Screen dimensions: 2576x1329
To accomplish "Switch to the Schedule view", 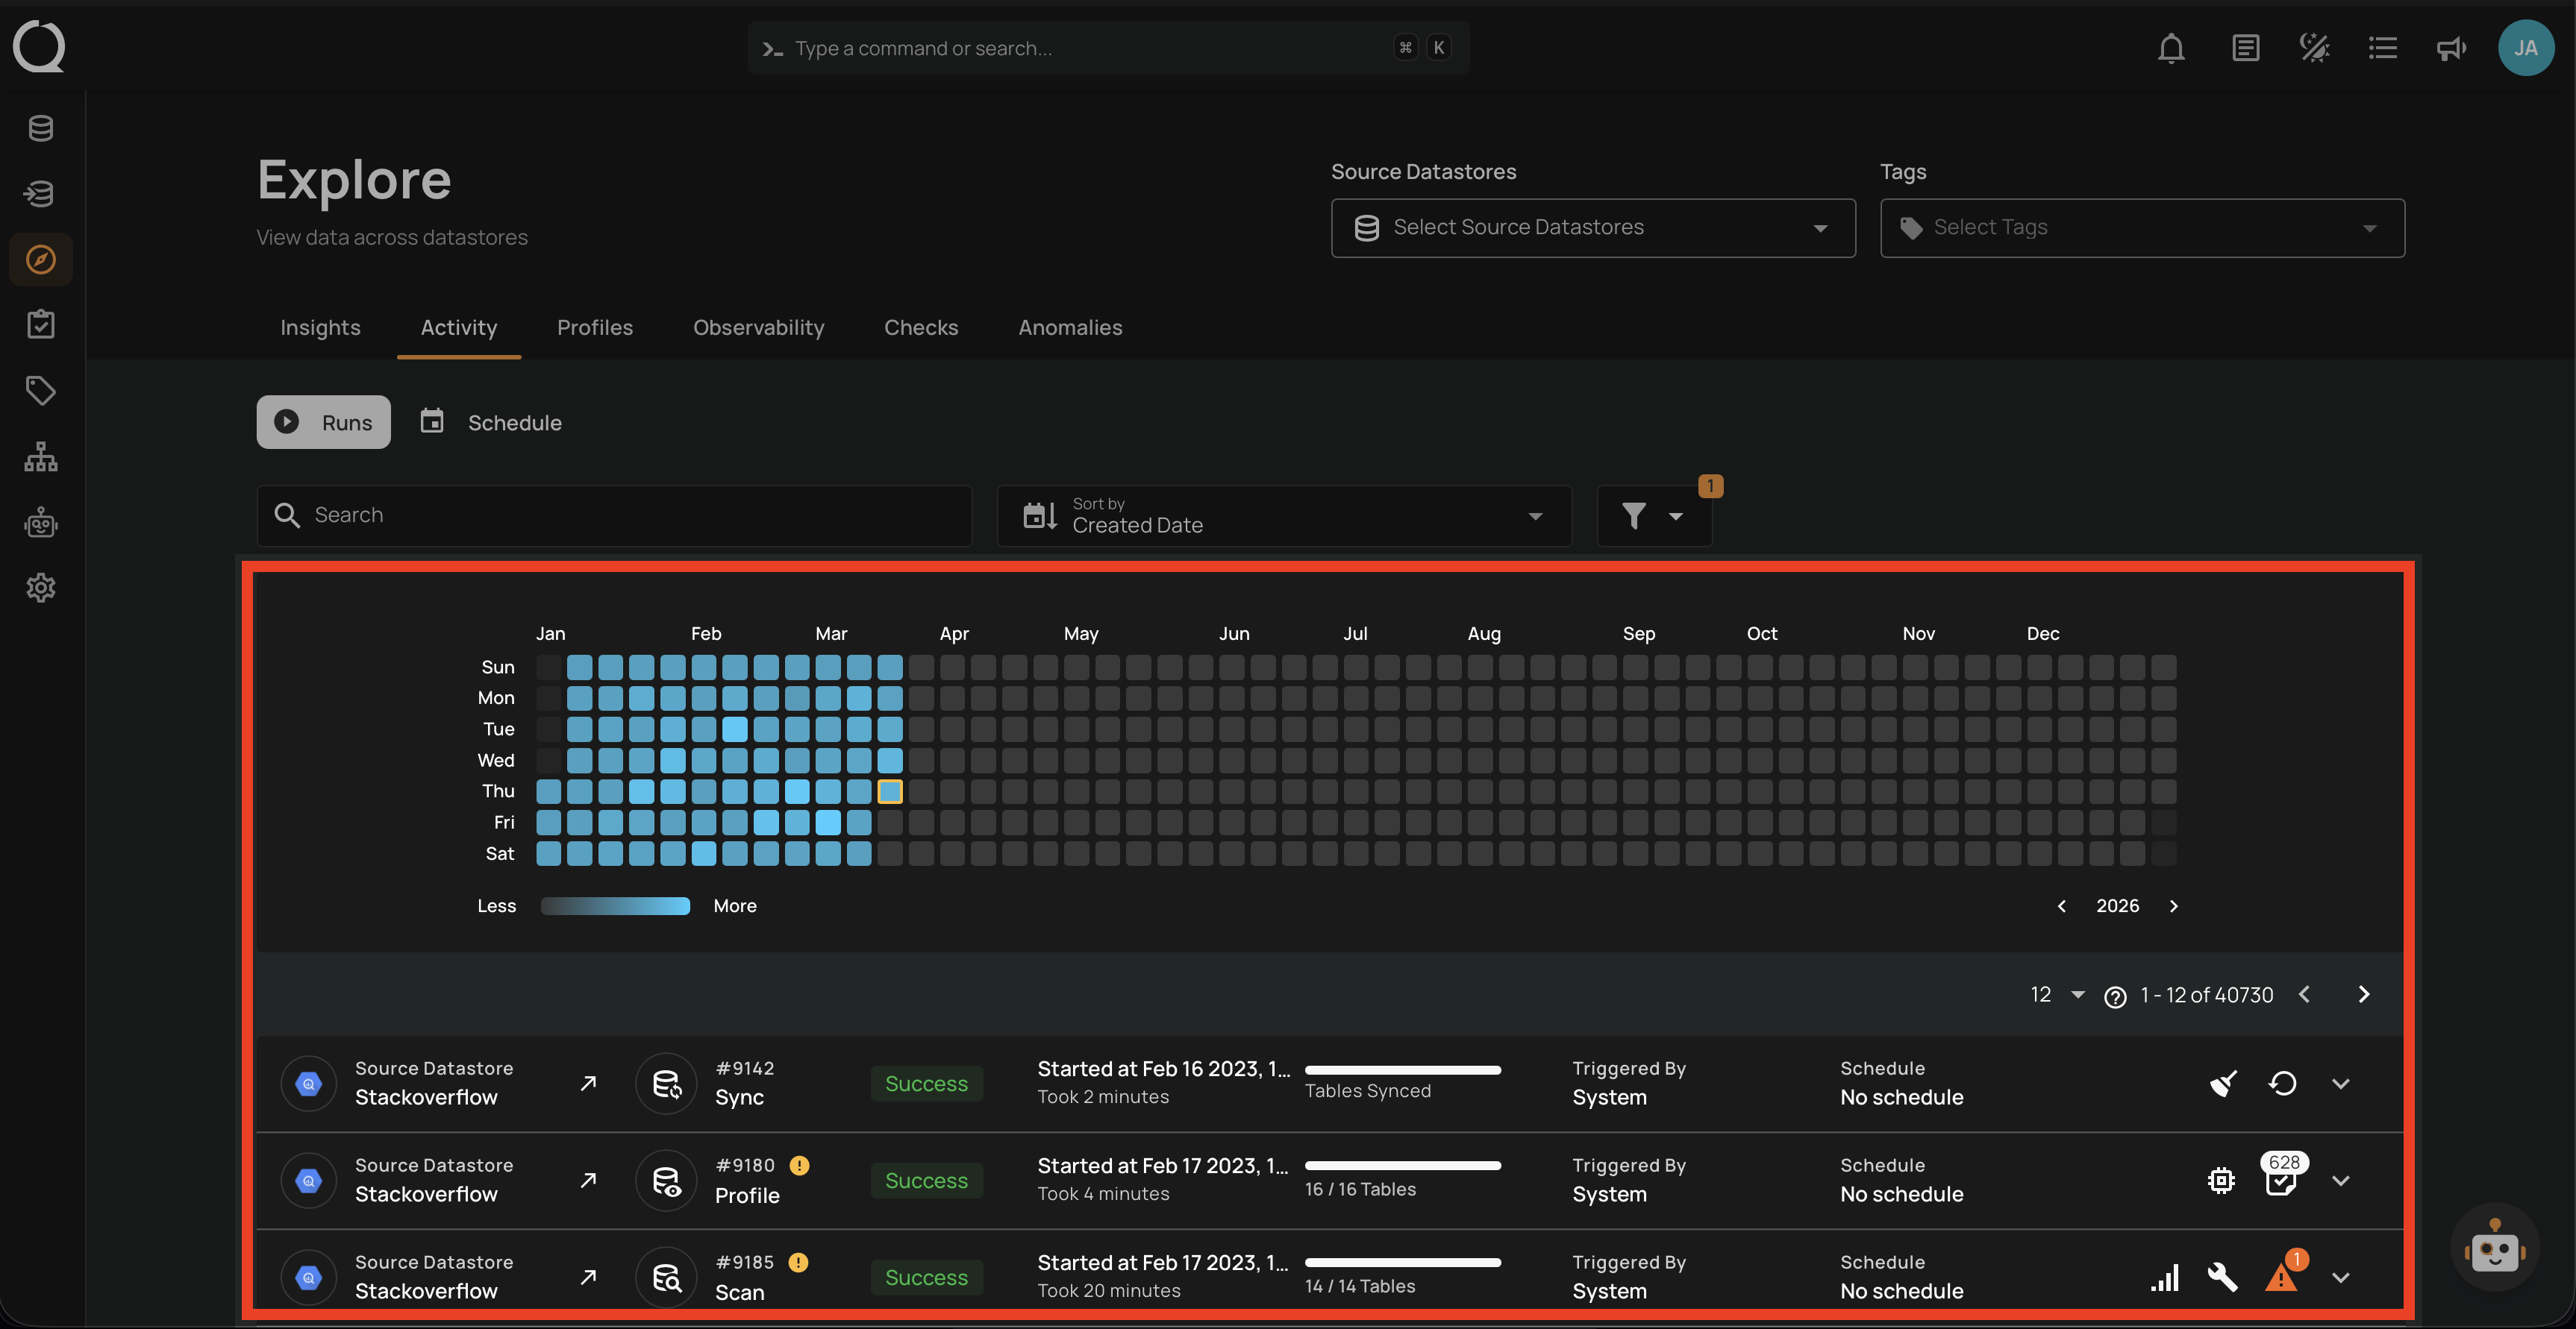I will (491, 421).
